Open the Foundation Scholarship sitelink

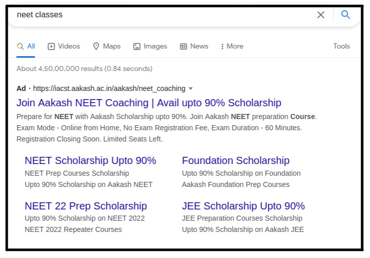[x=235, y=160]
